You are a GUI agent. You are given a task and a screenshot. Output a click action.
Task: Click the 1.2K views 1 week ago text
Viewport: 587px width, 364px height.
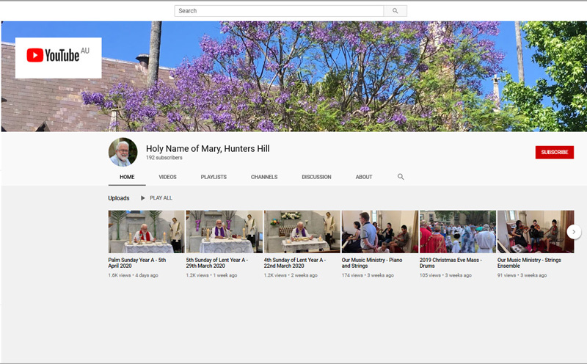click(x=211, y=275)
